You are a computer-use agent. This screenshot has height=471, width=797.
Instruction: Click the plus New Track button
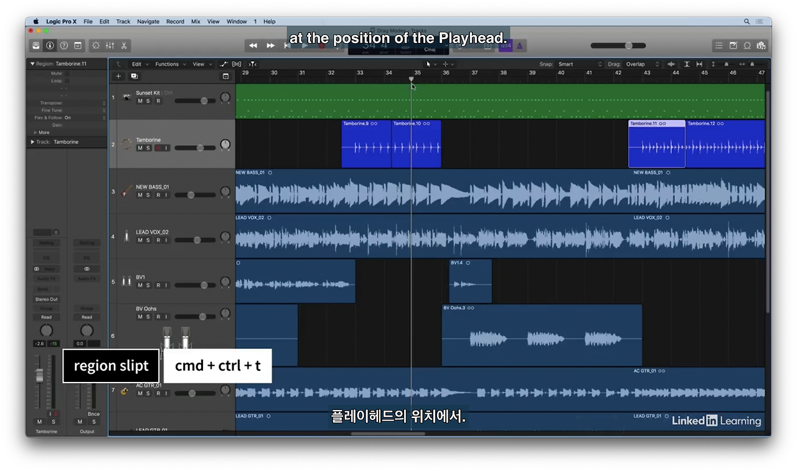coord(118,76)
